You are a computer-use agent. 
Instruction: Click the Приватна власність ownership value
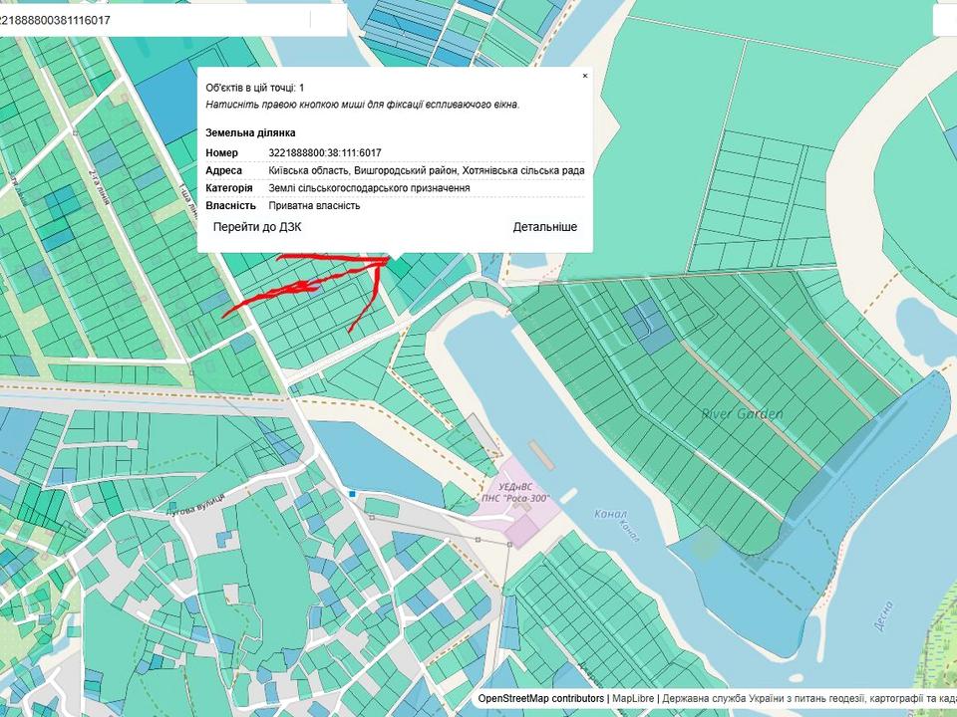coord(314,206)
